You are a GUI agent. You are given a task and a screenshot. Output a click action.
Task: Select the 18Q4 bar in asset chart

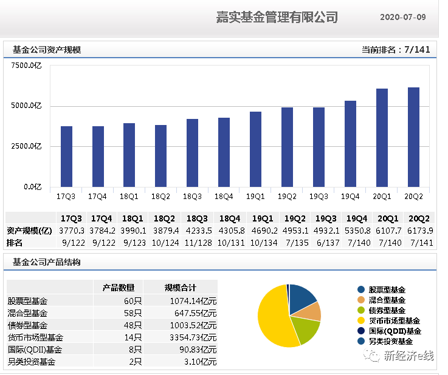(x=224, y=152)
